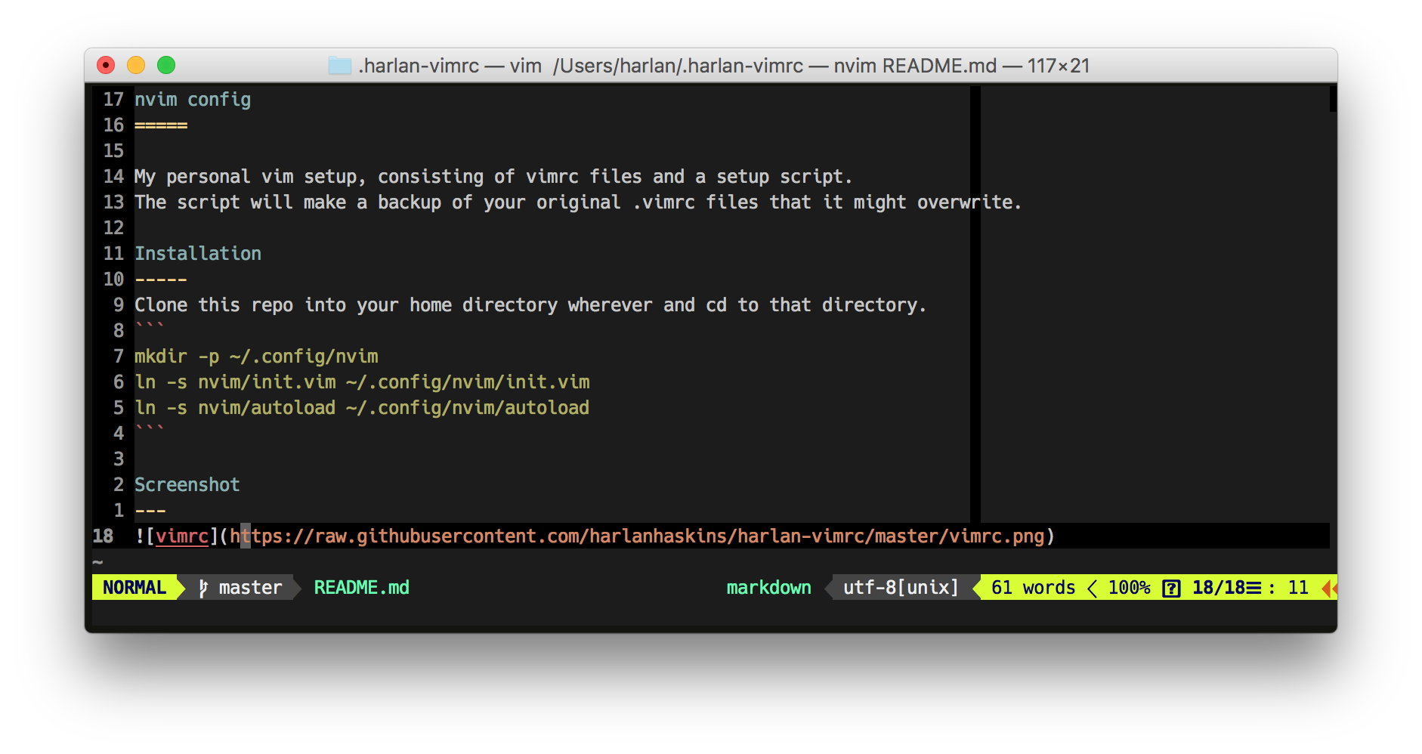1422x754 pixels.
Task: Click the underlined vimrc link text
Action: 182,536
